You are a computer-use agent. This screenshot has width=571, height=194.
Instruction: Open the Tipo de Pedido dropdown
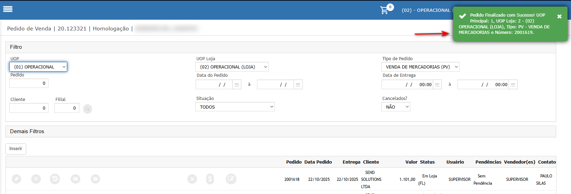(420, 67)
